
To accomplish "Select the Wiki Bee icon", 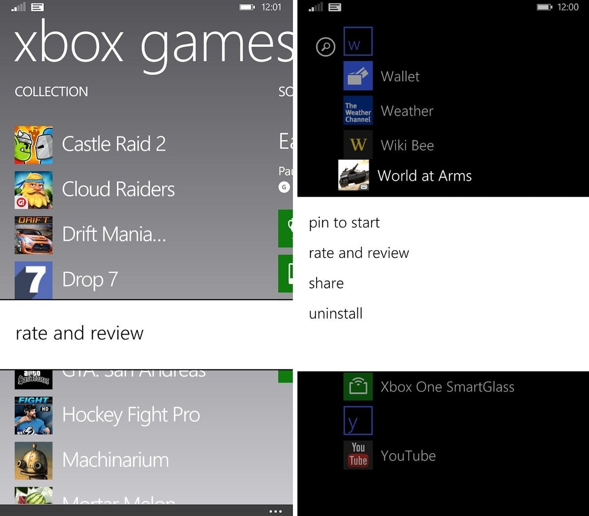I will coord(358,145).
